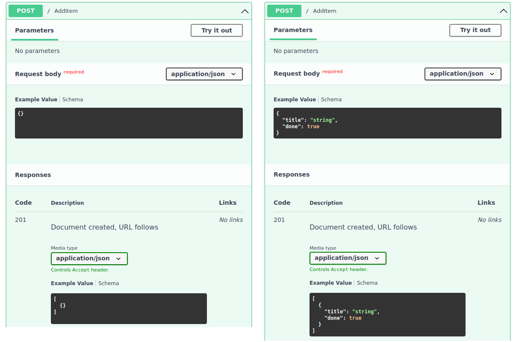Viewport: 513px width, 342px height.
Task: Select Schema tab under right response section
Action: point(367,283)
